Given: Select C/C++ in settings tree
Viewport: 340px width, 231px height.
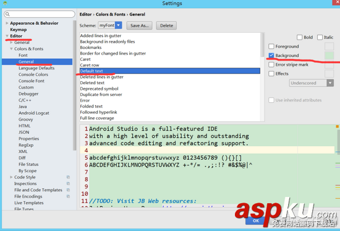Looking at the screenshot, I should (25, 100).
